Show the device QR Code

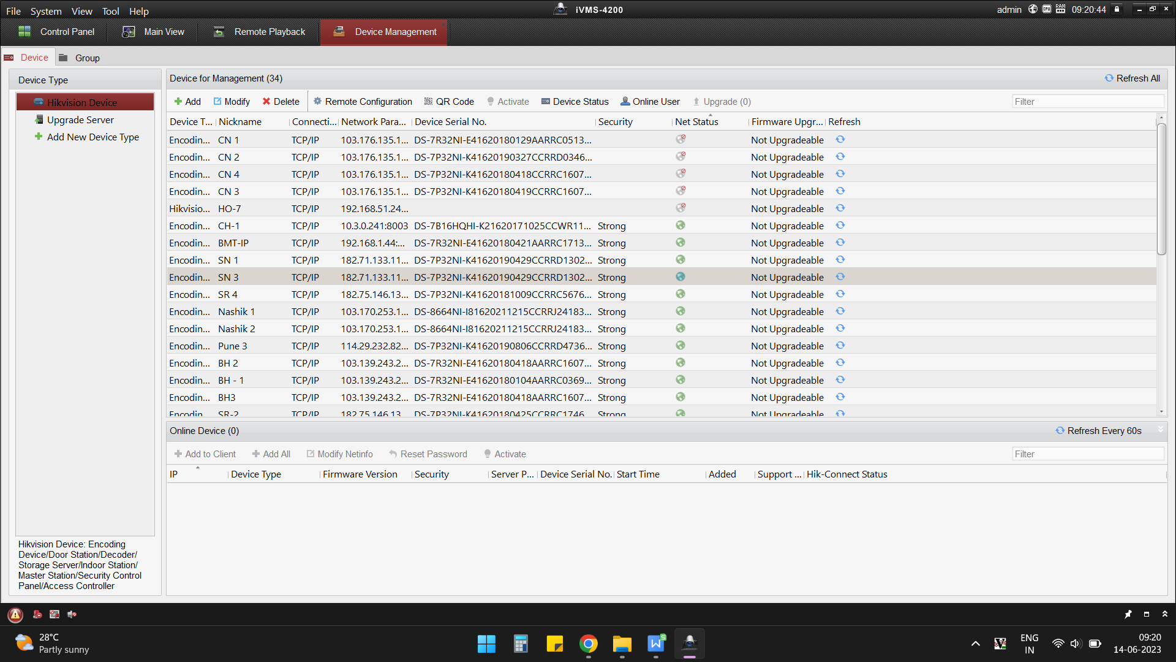tap(449, 102)
